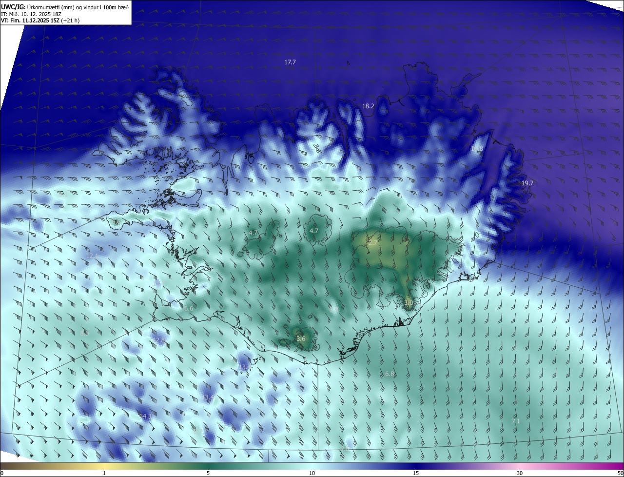Click the 6.6 value on the map
Image resolution: width=624 pixels, height=477 pixels.
point(189,308)
